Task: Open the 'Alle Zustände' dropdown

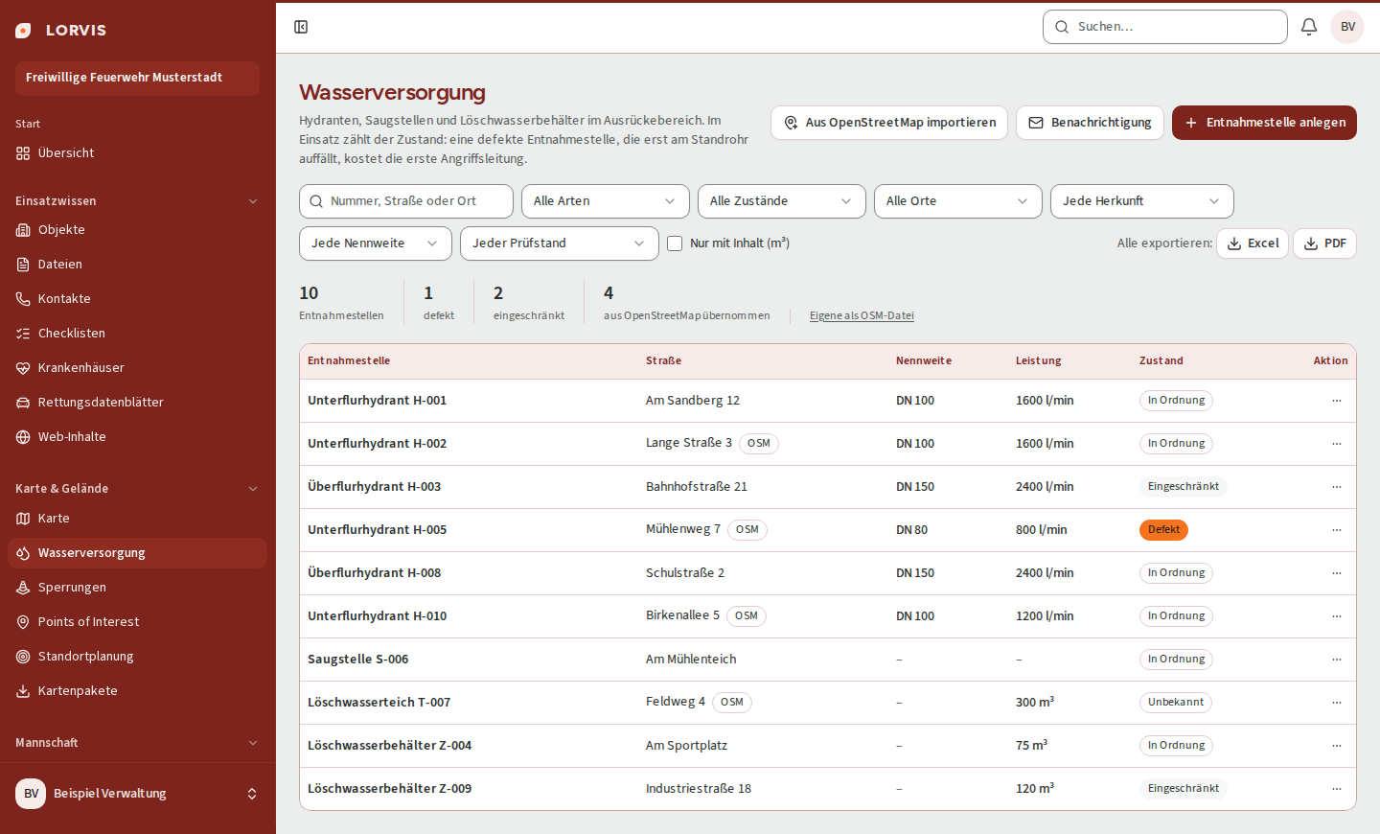Action: 782,201
